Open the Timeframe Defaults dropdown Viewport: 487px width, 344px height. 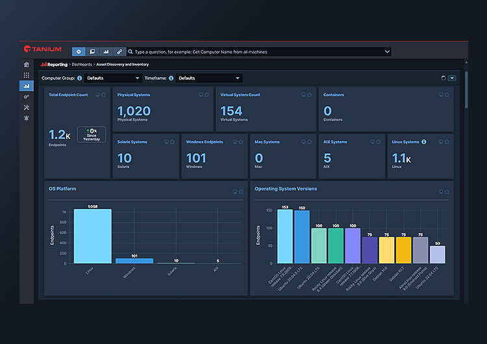tap(209, 79)
